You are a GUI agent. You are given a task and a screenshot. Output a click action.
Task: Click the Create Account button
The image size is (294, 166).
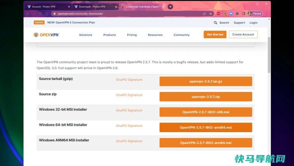pyautogui.click(x=243, y=35)
